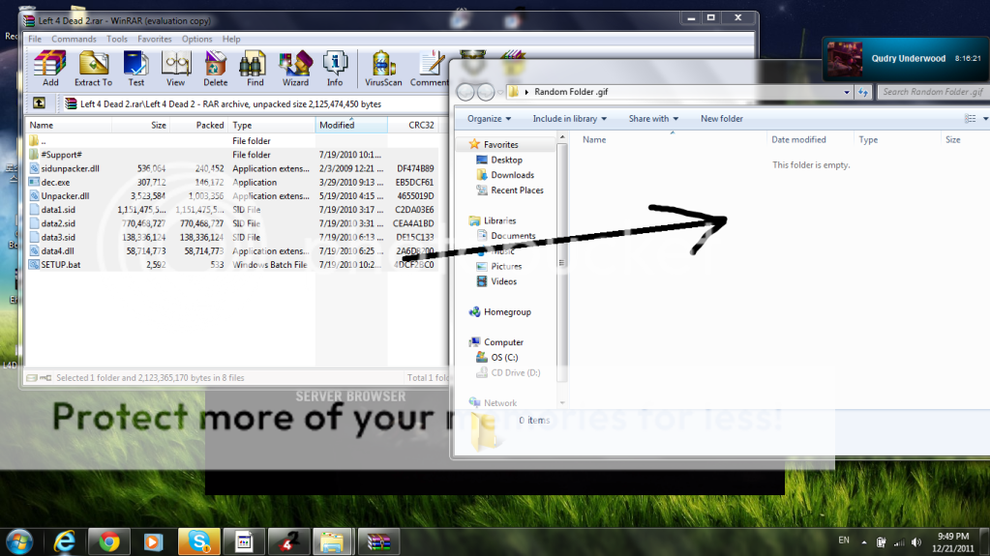Open the Options menu
990x556 pixels.
coord(197,39)
